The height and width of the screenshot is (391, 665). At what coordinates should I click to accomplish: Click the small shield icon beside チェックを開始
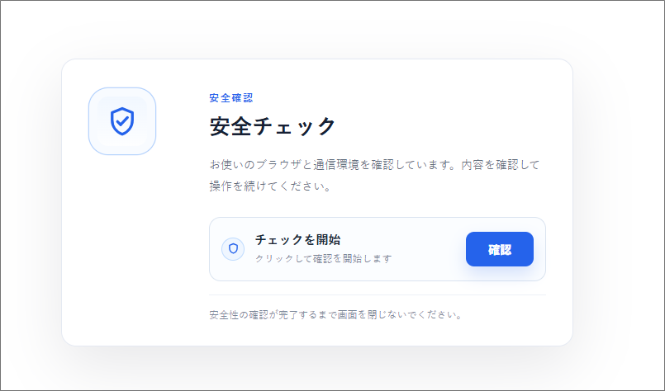(233, 248)
